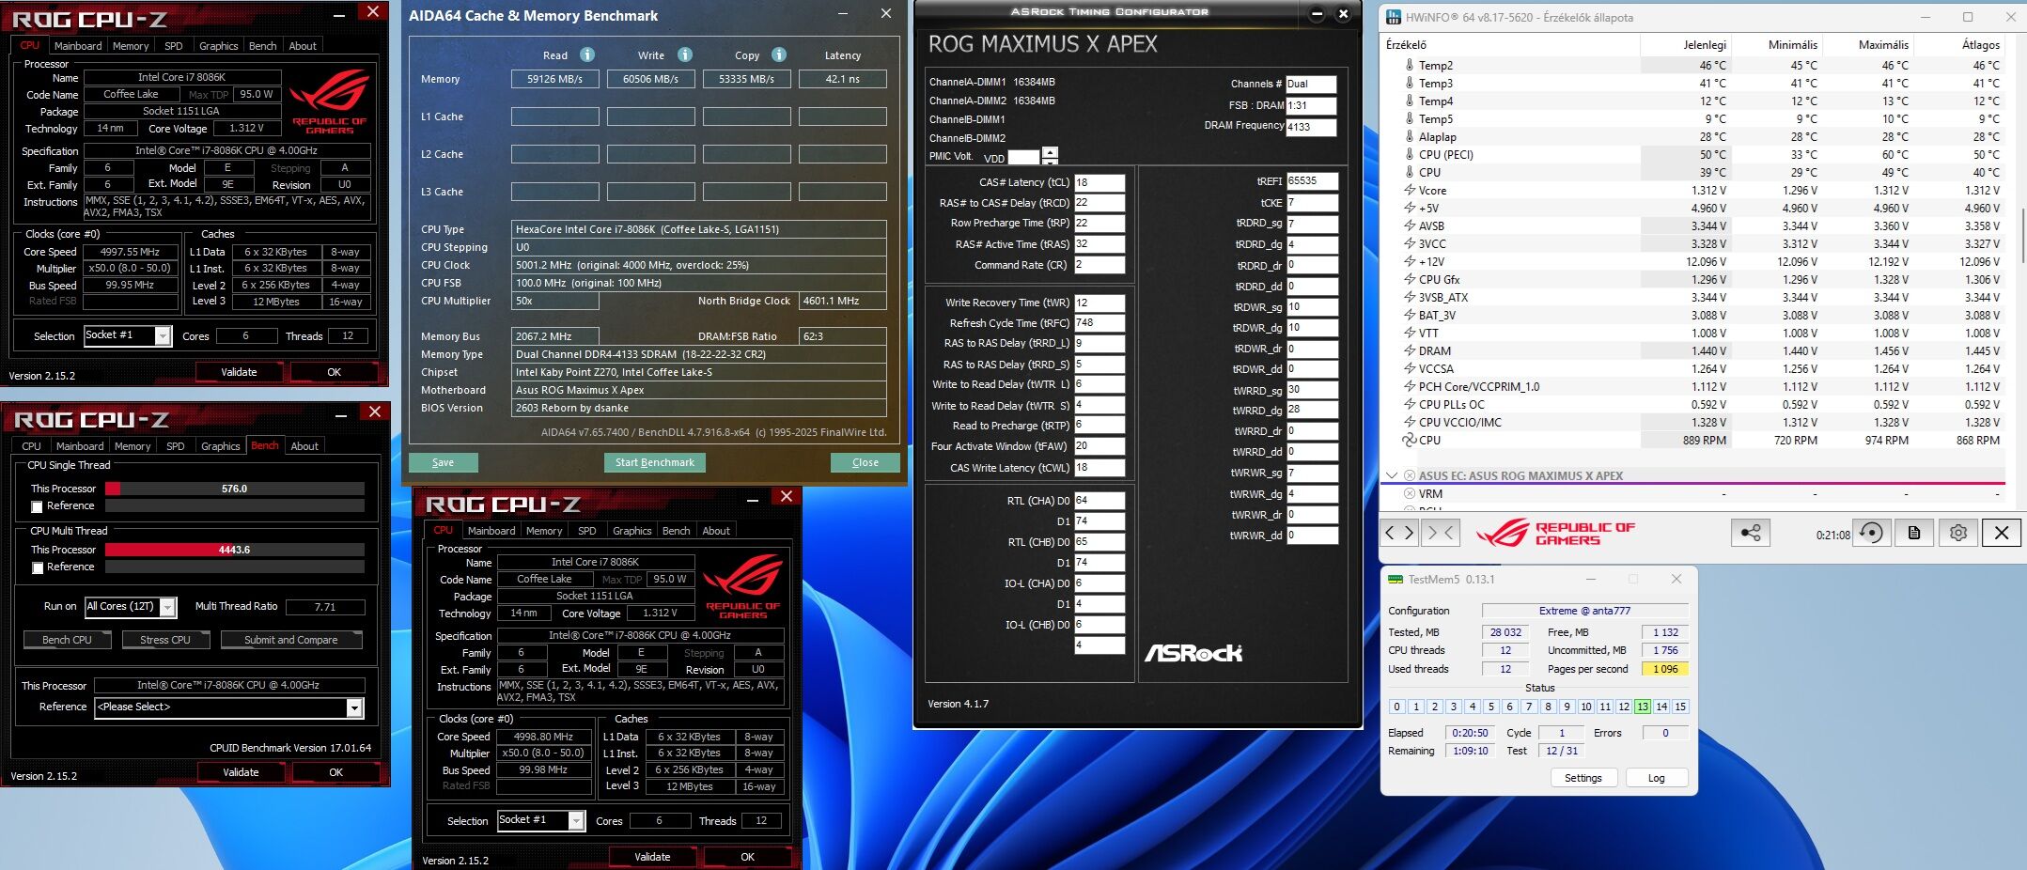The width and height of the screenshot is (2027, 870).
Task: Click TestMem5 status box 13
Action: pyautogui.click(x=1642, y=707)
